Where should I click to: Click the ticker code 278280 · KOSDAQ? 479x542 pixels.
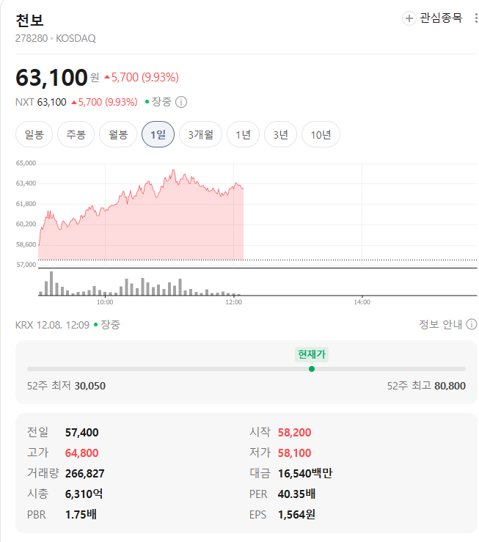pyautogui.click(x=55, y=38)
